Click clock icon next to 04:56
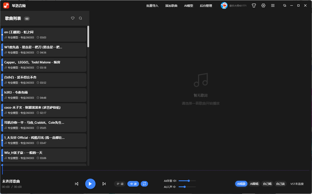312x194 pixels. coord(38,53)
